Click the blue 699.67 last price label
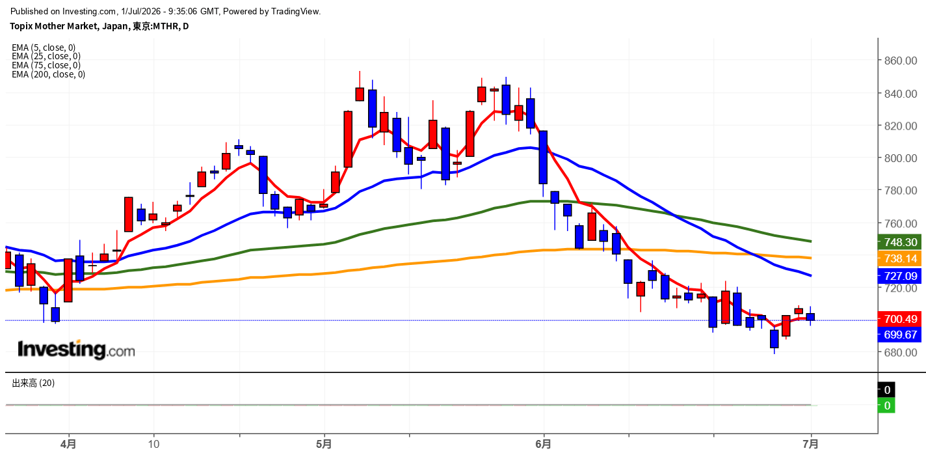The image size is (926, 455). pos(900,335)
